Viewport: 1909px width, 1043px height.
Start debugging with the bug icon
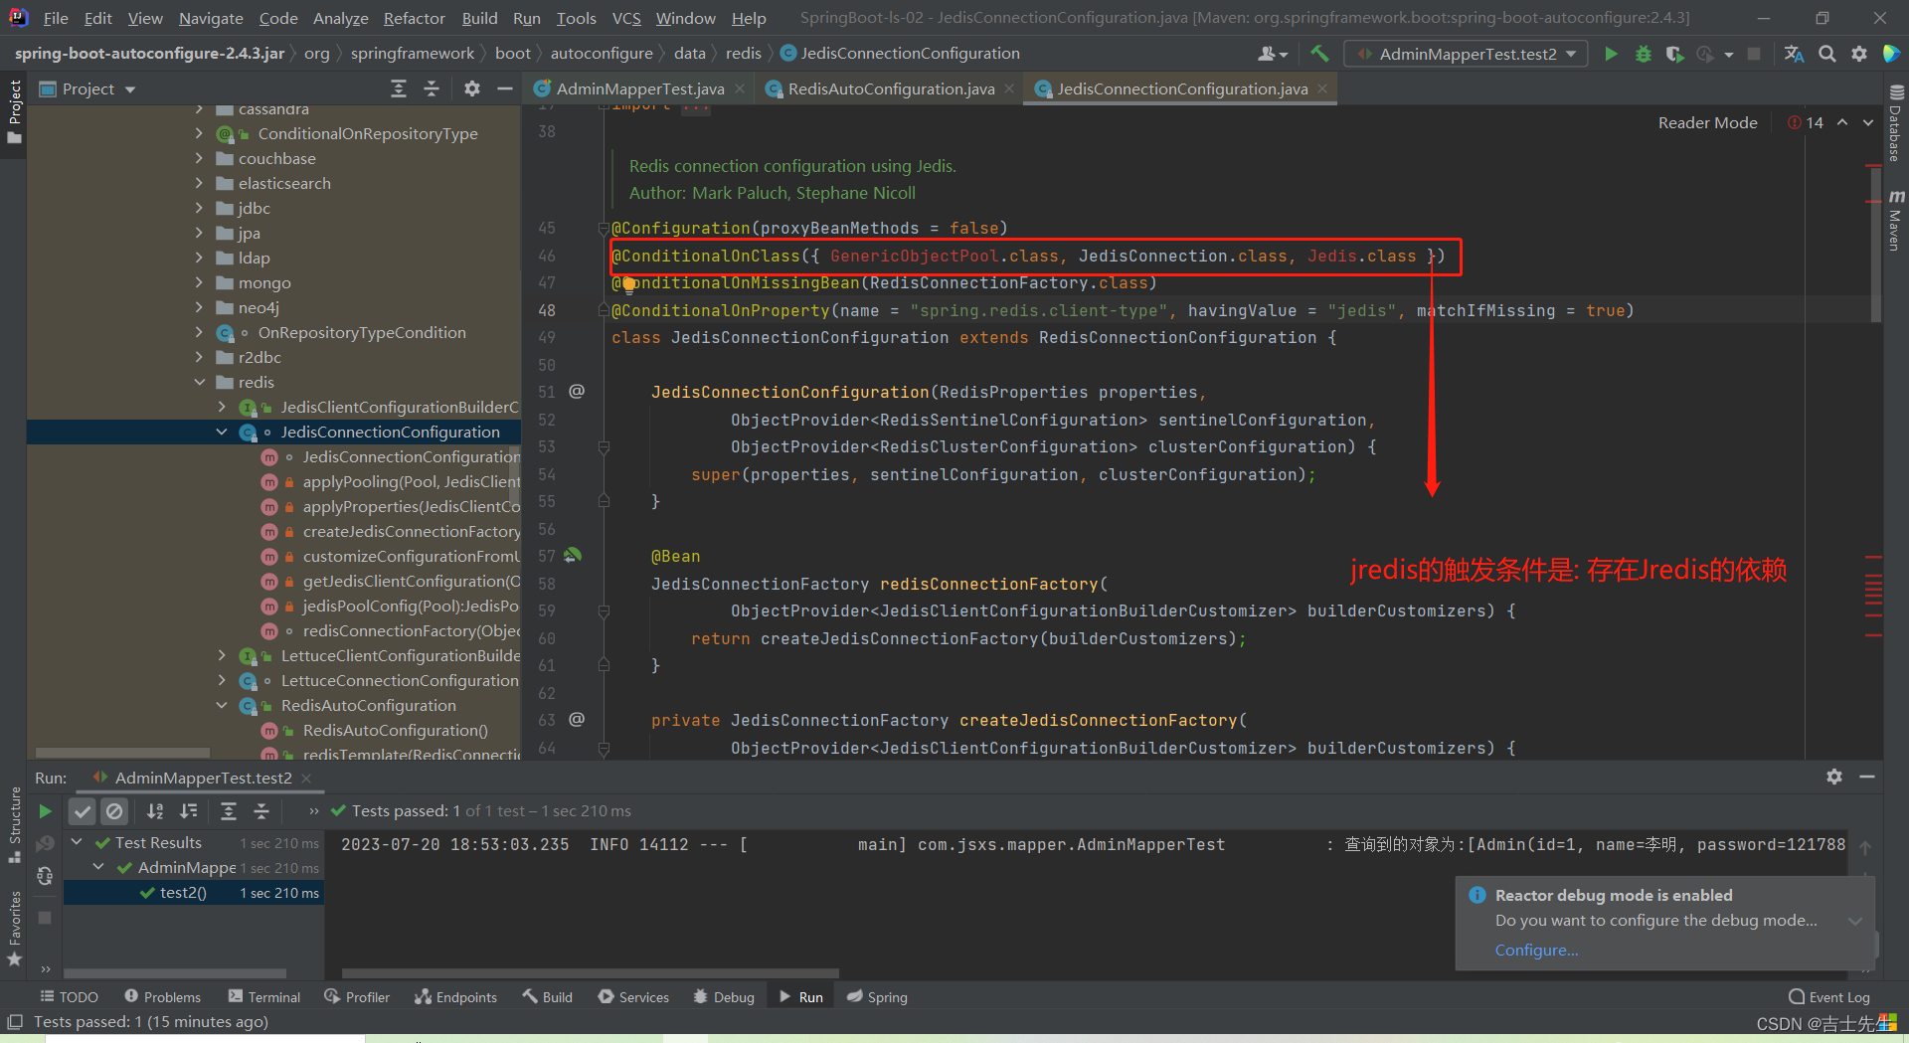coord(1643,54)
